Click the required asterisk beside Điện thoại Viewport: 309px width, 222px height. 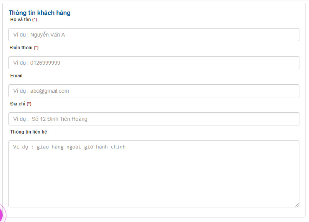(36, 48)
